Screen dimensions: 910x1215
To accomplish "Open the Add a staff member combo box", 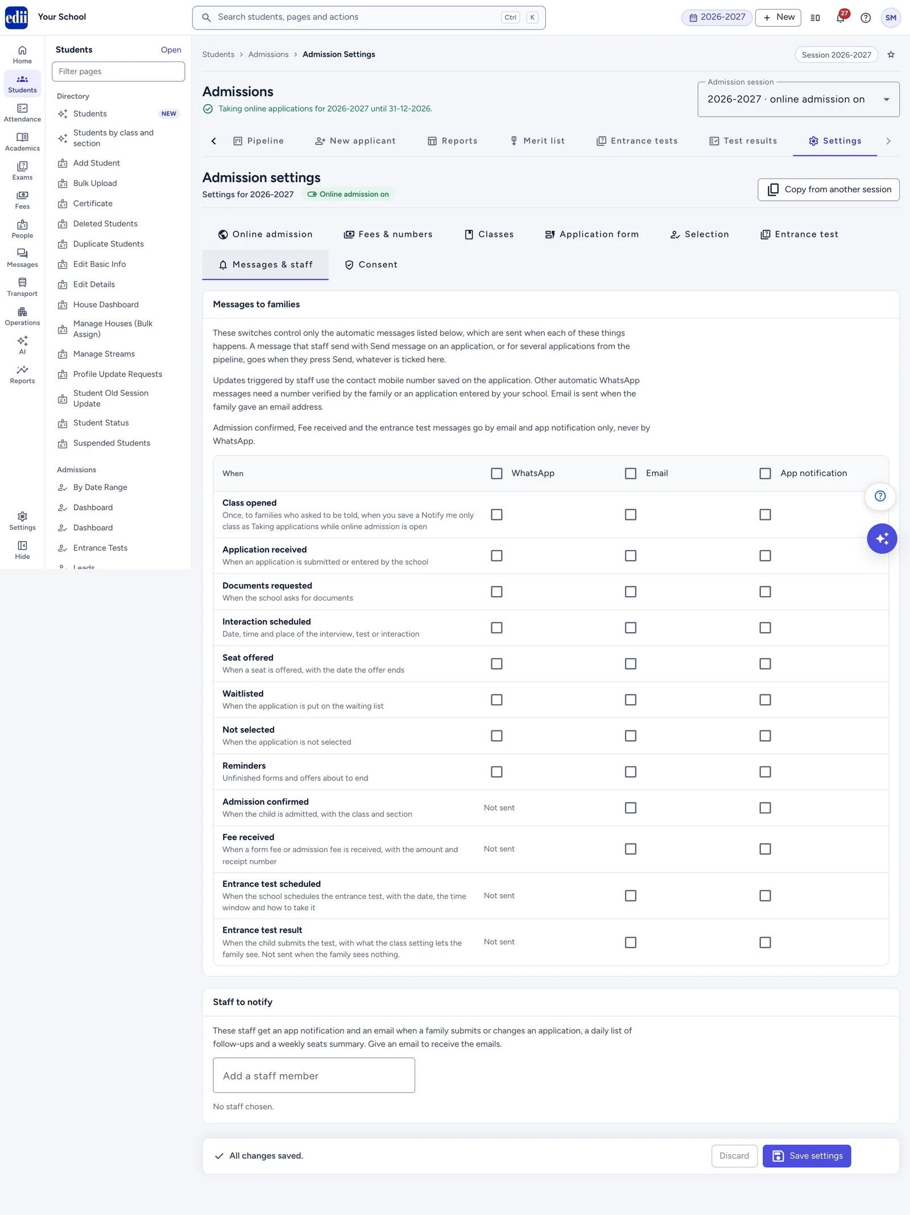I will tap(314, 1075).
